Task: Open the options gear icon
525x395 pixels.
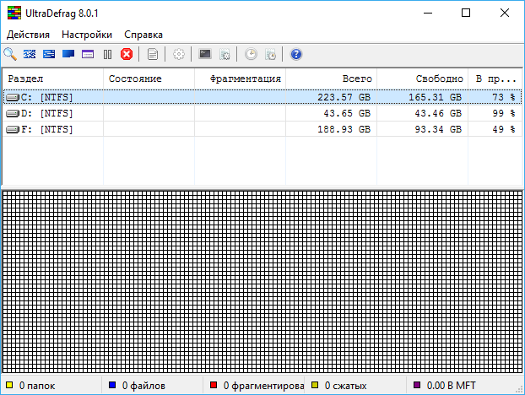Action: (179, 54)
